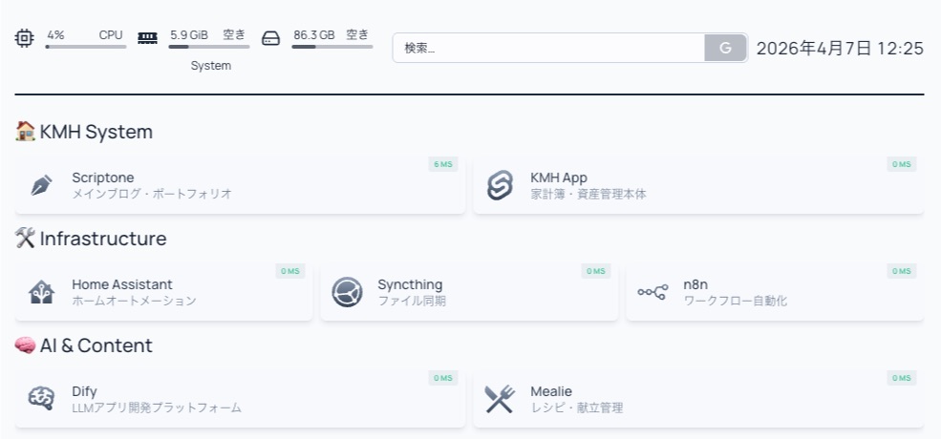The image size is (941, 439).
Task: Collapse the AI & Content section header
Action: pyautogui.click(x=96, y=345)
